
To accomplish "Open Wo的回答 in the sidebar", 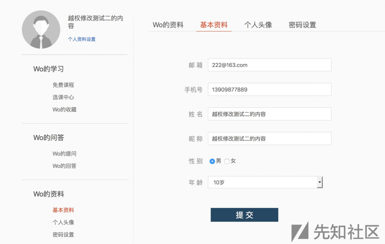I will 64,166.
